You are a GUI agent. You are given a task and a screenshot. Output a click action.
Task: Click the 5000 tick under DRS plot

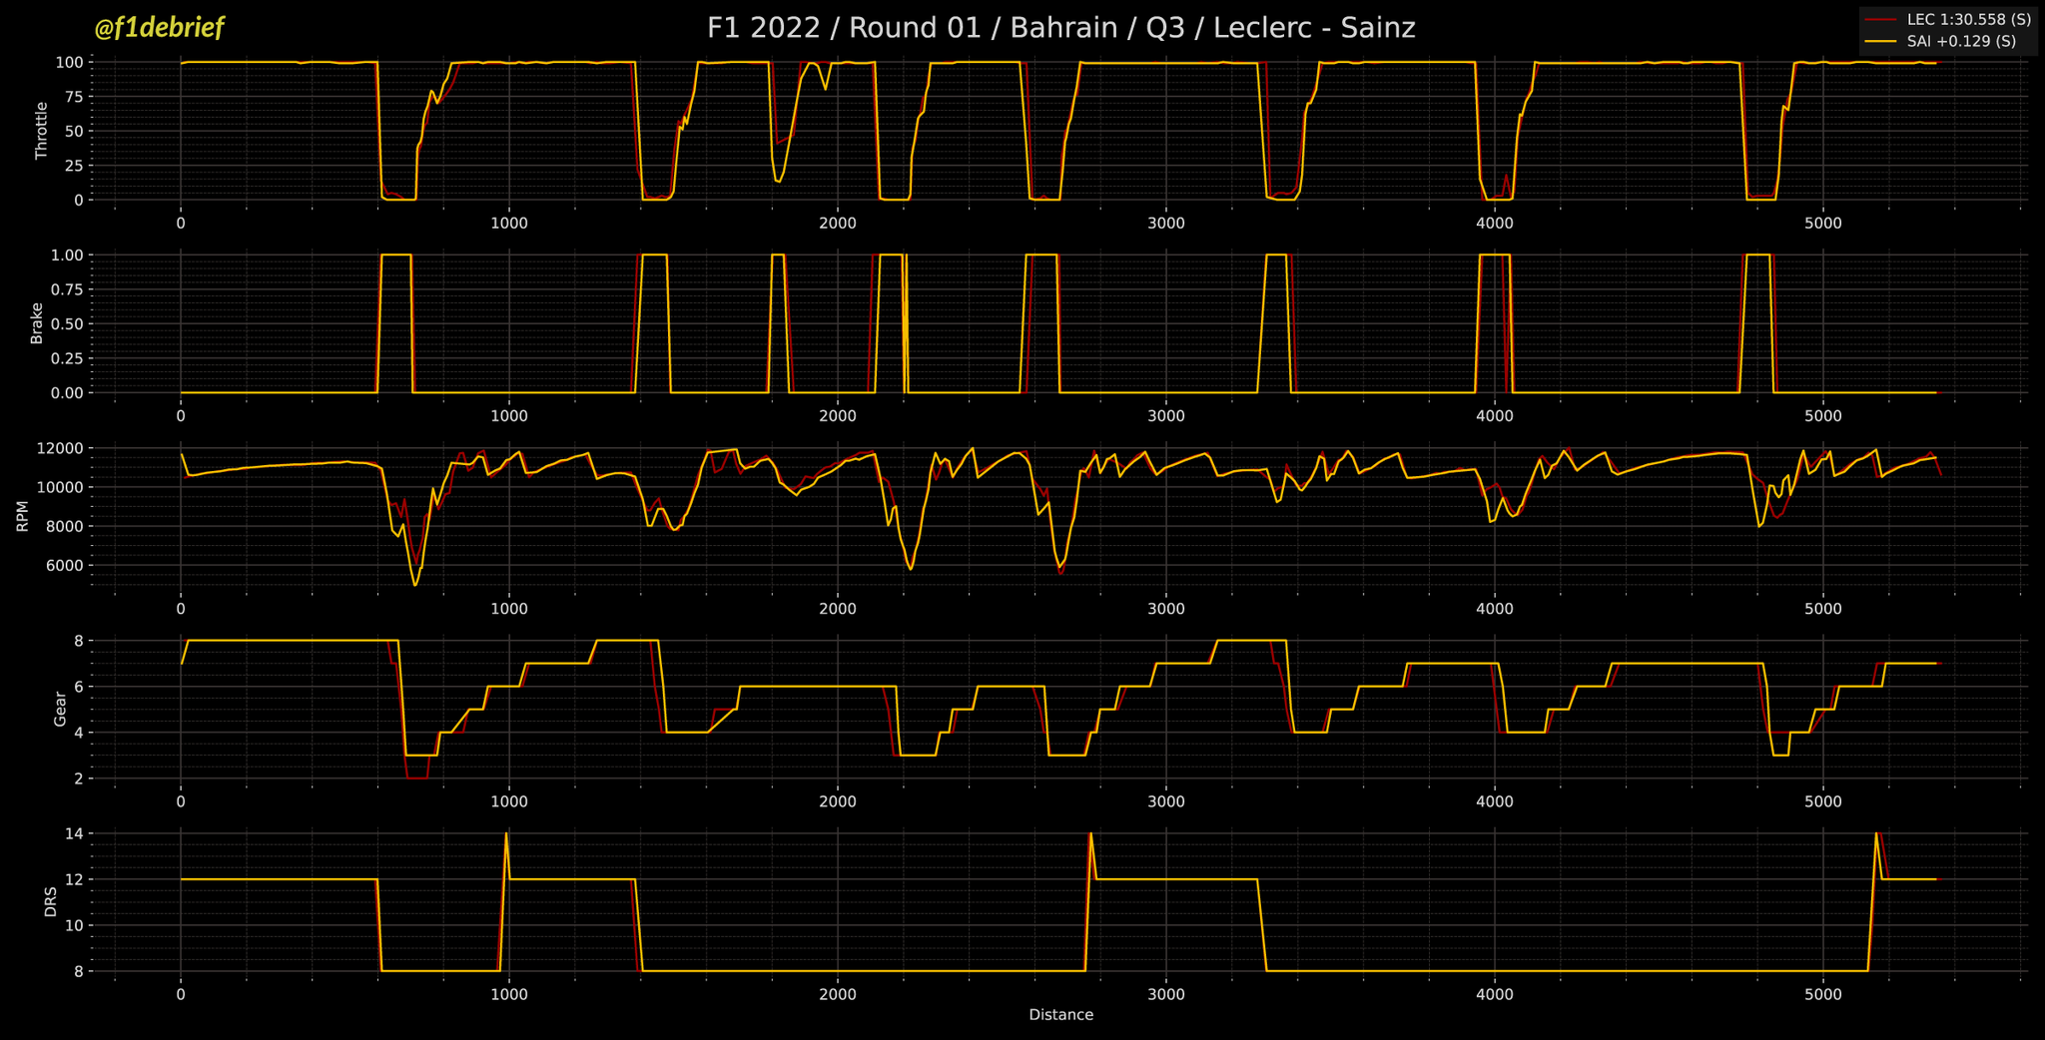pos(1823,995)
